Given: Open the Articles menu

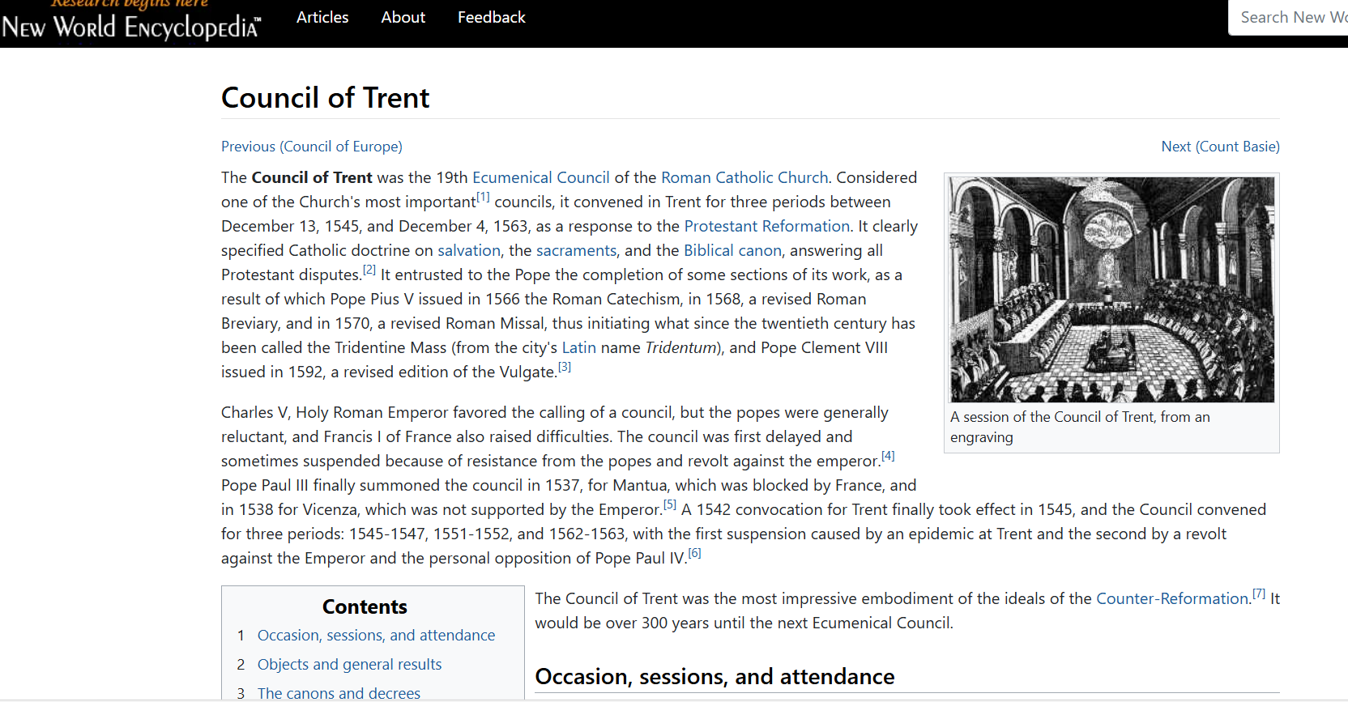Looking at the screenshot, I should coord(322,17).
